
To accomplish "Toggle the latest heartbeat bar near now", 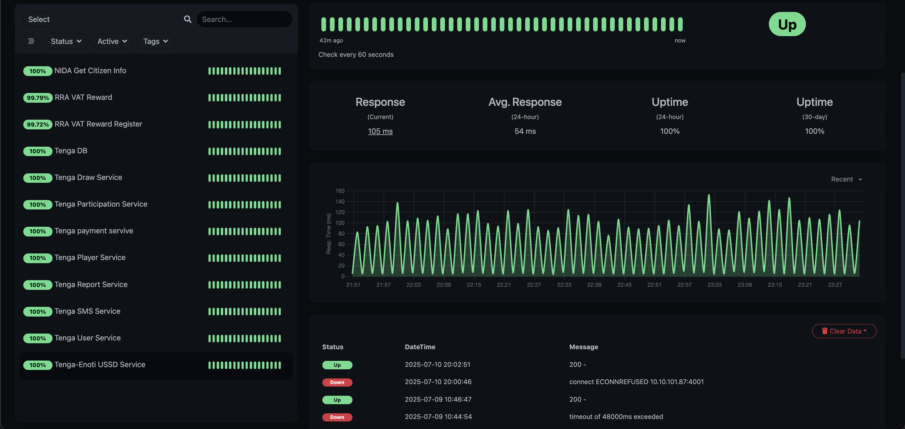I will [681, 24].
